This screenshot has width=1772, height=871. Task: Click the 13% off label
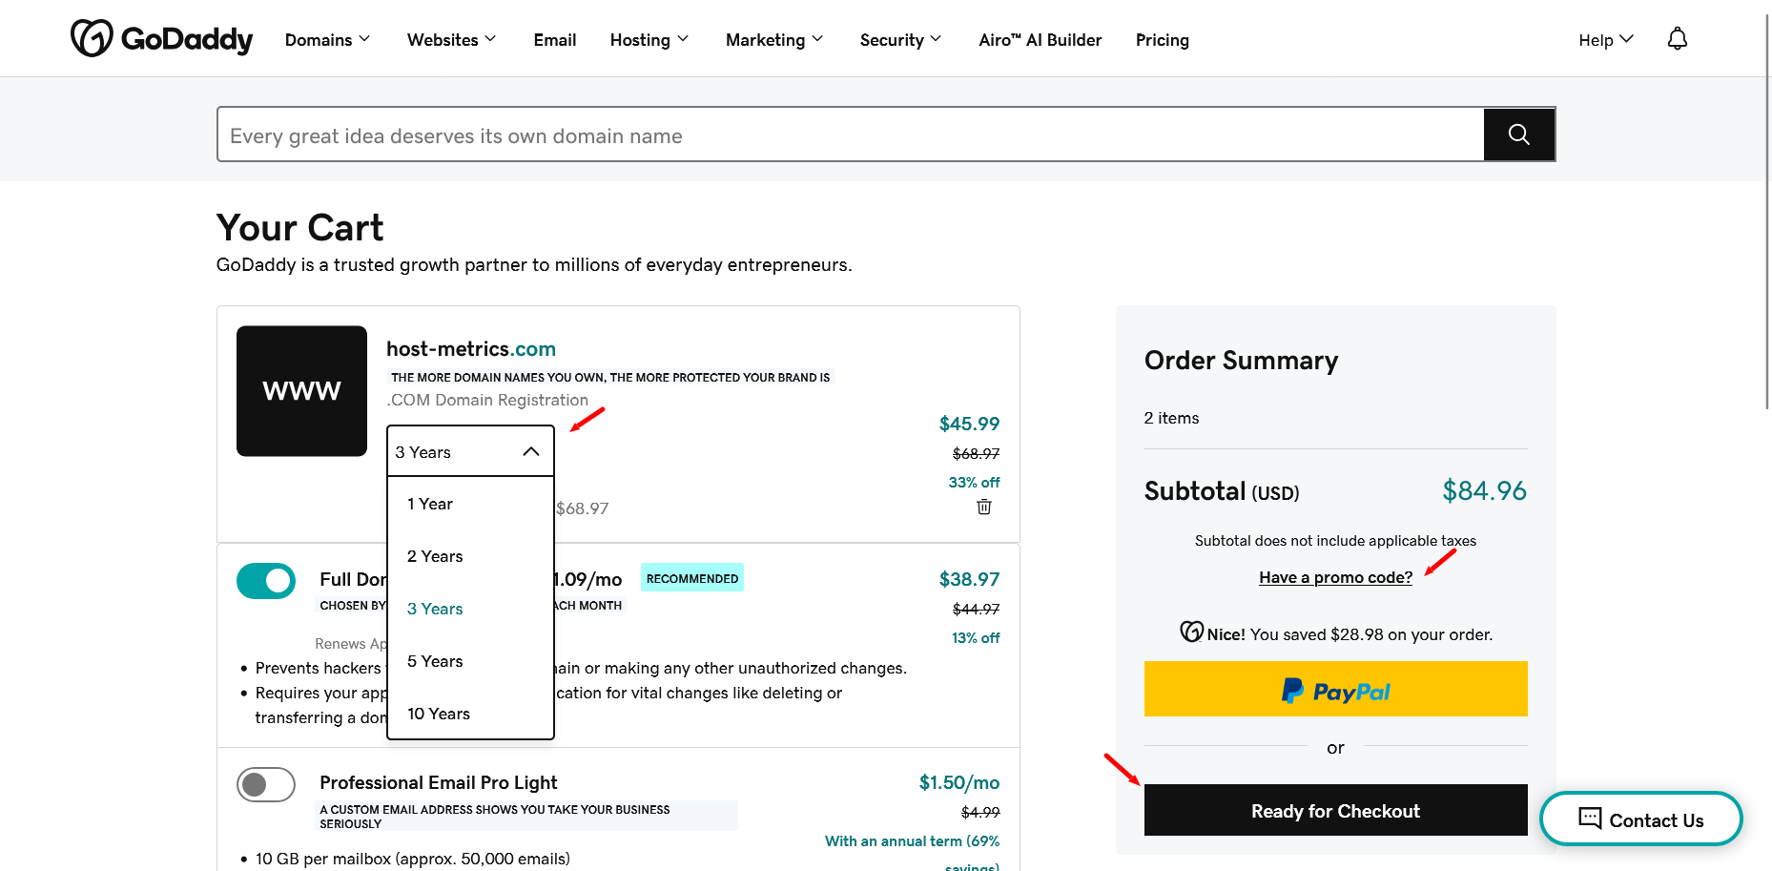[976, 638]
